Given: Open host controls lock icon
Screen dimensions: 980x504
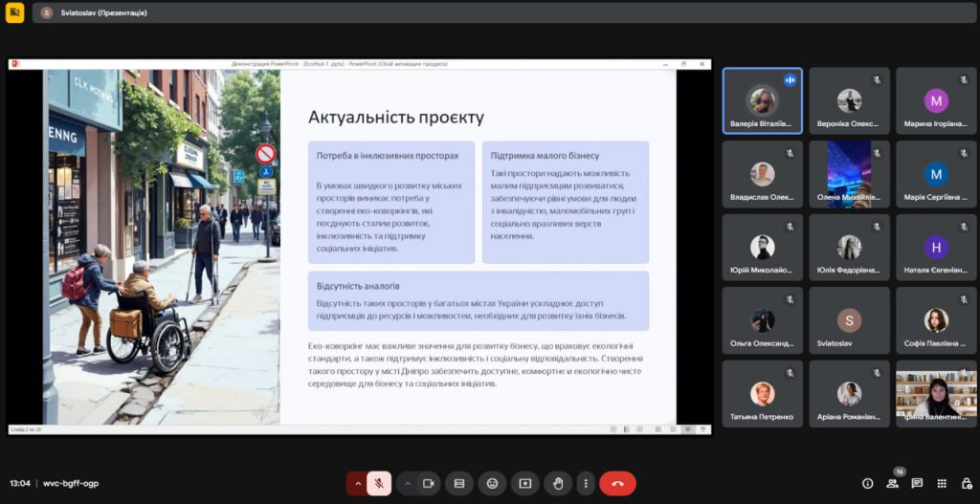Looking at the screenshot, I should (x=965, y=483).
